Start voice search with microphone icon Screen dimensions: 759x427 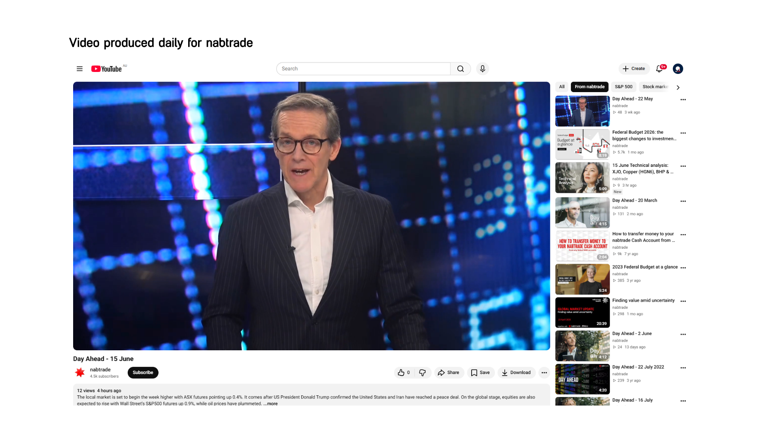point(482,69)
